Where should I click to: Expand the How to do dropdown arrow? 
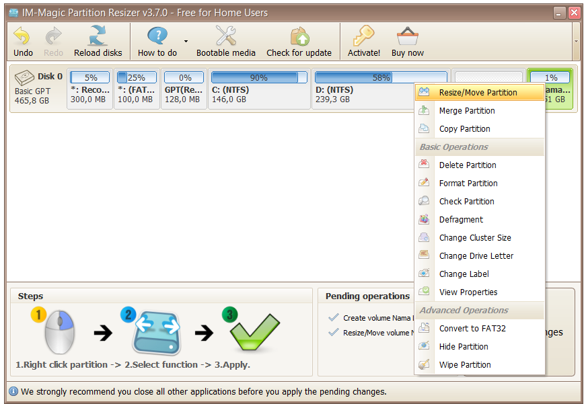tap(186, 41)
